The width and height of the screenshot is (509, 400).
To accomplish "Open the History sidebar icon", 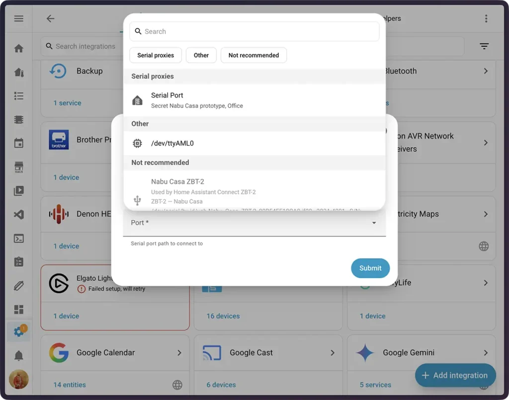I will (x=18, y=119).
